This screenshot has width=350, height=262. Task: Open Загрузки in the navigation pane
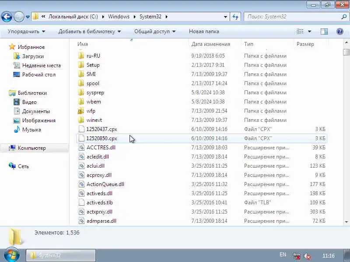(x=33, y=56)
